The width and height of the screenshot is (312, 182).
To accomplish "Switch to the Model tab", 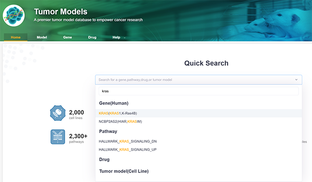I will 42,37.
